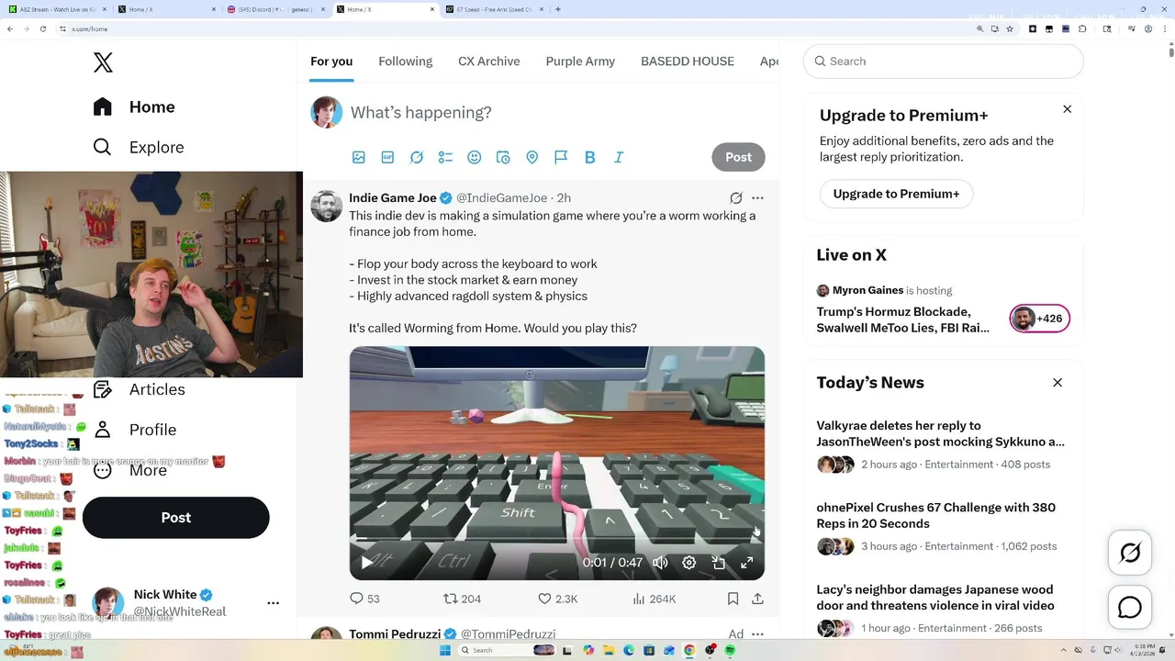Click the +426 listeners badge
This screenshot has height=661, width=1175.
tap(1039, 319)
